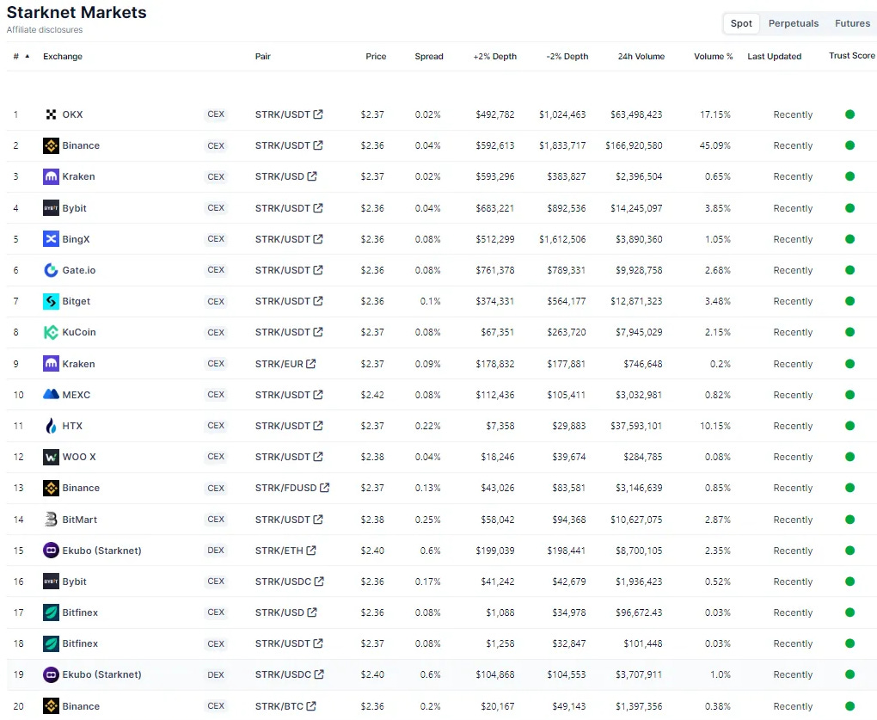Open external link icon for OKX STRK/USDT
Image resolution: width=877 pixels, height=720 pixels.
tap(317, 114)
